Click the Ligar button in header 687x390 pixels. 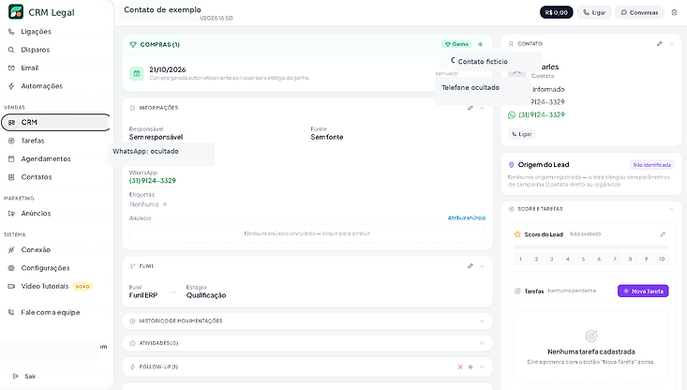594,12
